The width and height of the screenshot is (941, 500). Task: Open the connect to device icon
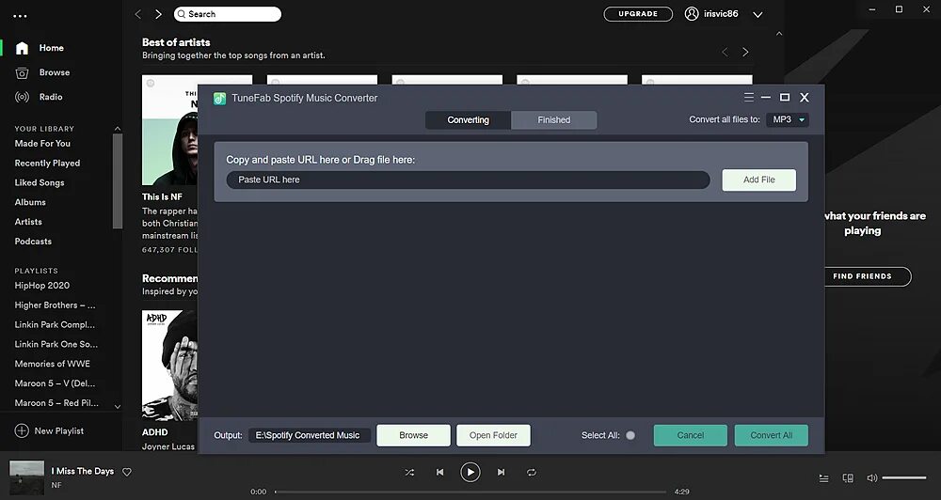(848, 478)
